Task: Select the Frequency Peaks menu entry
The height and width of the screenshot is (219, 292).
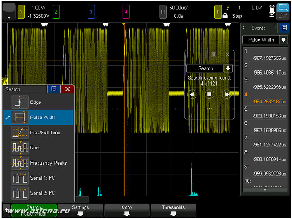Action: tap(49, 163)
